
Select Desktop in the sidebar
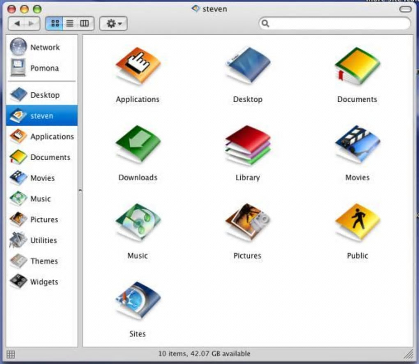click(42, 95)
